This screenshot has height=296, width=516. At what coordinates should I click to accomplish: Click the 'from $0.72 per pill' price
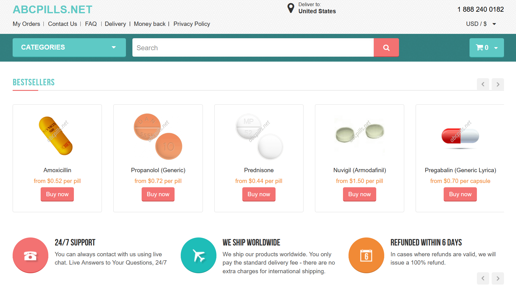click(x=158, y=181)
